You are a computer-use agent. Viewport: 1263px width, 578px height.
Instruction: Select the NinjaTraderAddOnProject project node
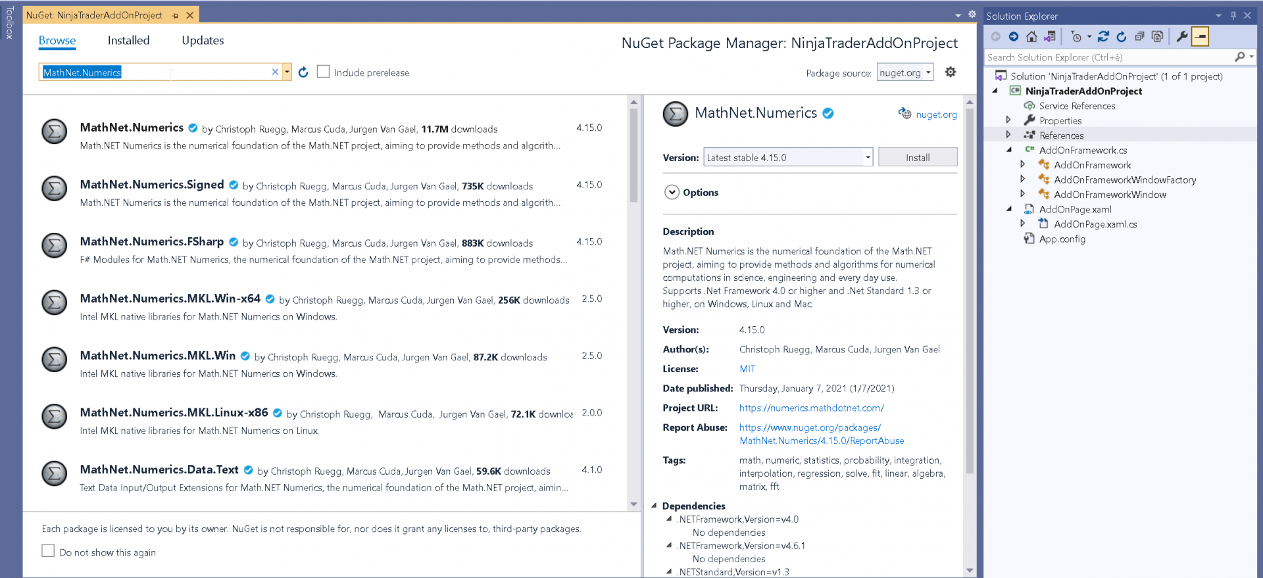point(1083,91)
